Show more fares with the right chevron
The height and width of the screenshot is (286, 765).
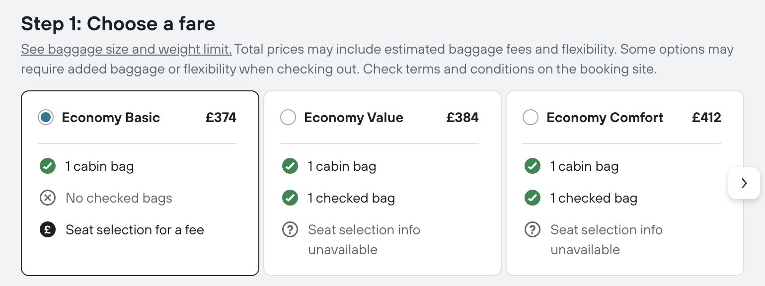744,183
